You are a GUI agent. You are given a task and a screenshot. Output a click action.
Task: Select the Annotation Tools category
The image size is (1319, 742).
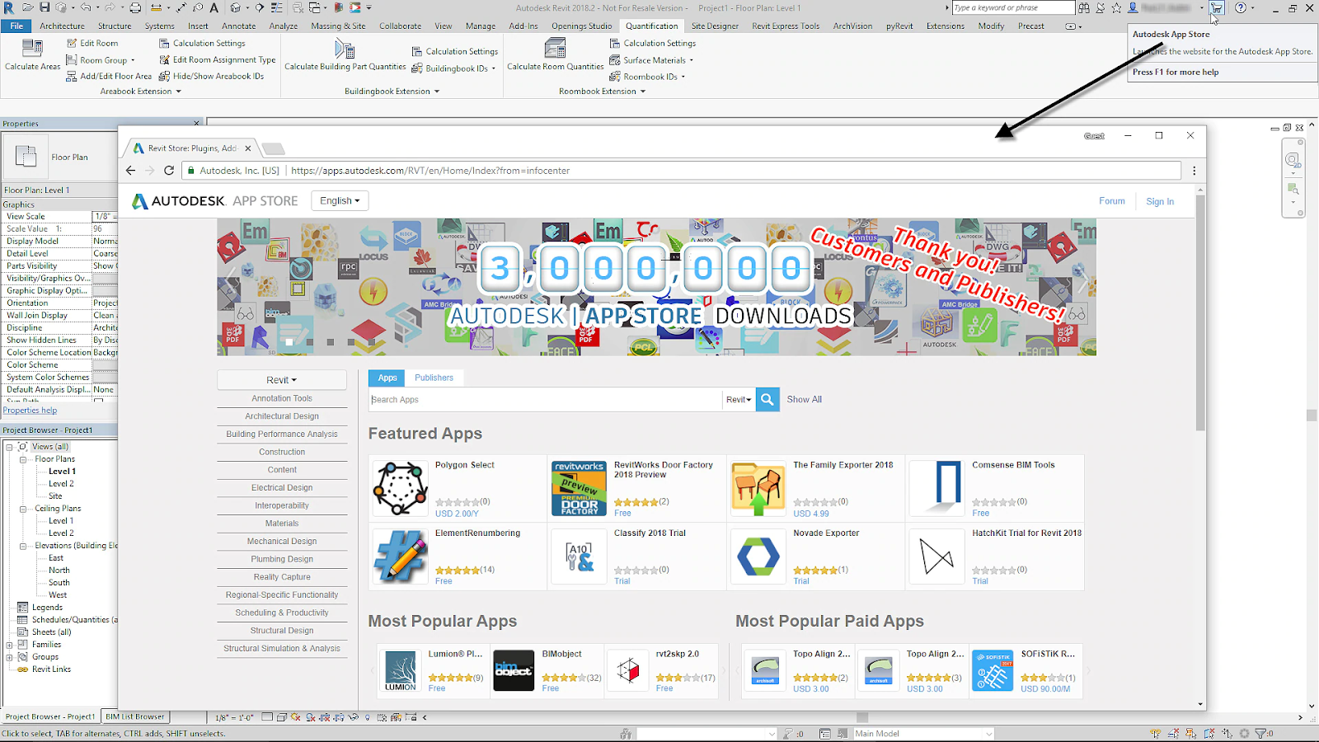tap(282, 398)
